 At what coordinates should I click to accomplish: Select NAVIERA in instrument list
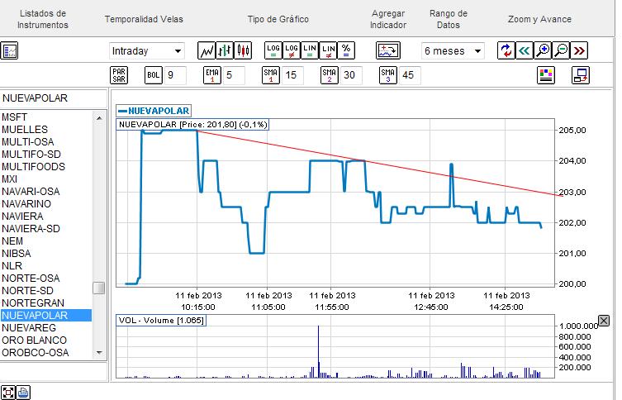coord(46,216)
